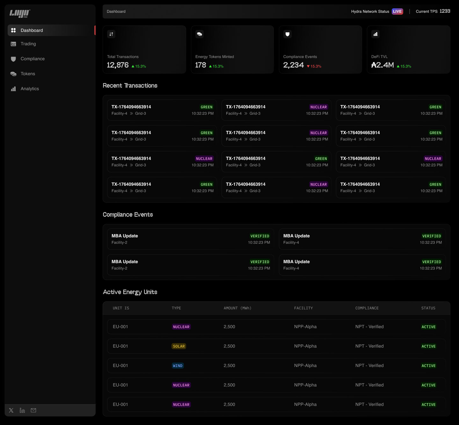Click the Energy Tokens Minted coins icon
The height and width of the screenshot is (425, 459).
200,34
